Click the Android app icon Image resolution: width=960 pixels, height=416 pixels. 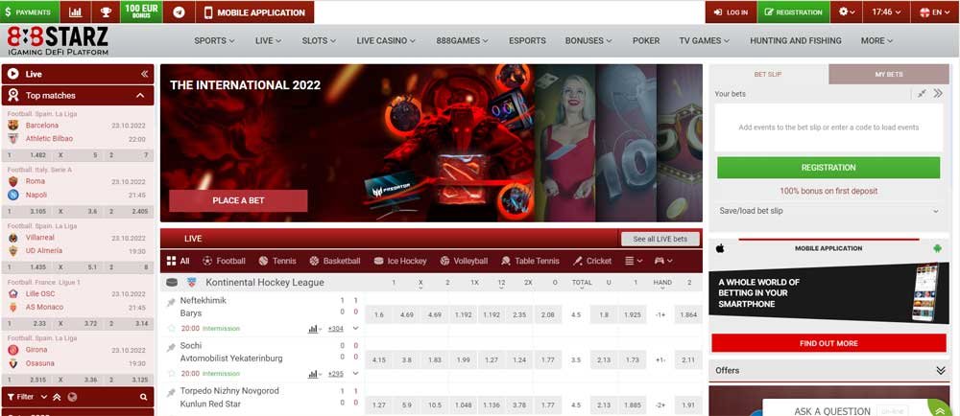937,248
